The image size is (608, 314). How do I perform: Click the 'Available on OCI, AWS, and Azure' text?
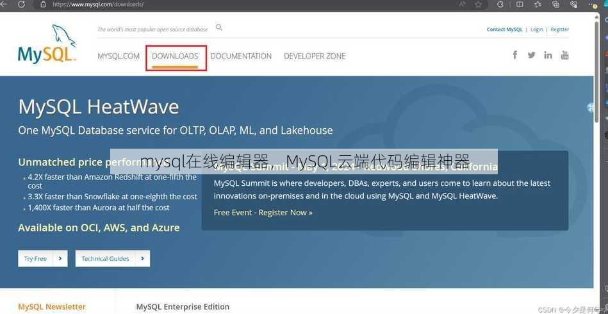tap(99, 227)
